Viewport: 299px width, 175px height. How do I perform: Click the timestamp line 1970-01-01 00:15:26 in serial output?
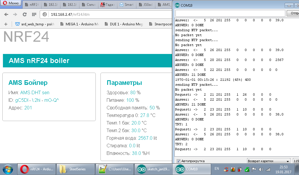(213, 80)
